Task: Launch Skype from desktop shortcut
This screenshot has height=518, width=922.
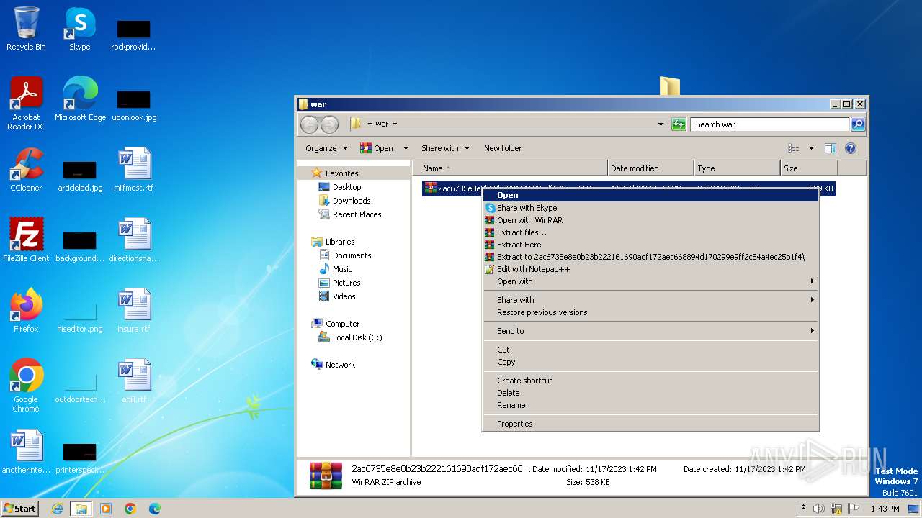Action: point(79,29)
